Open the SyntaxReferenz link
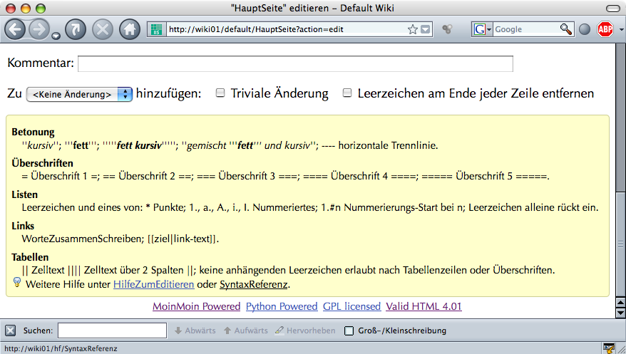 [x=253, y=284]
